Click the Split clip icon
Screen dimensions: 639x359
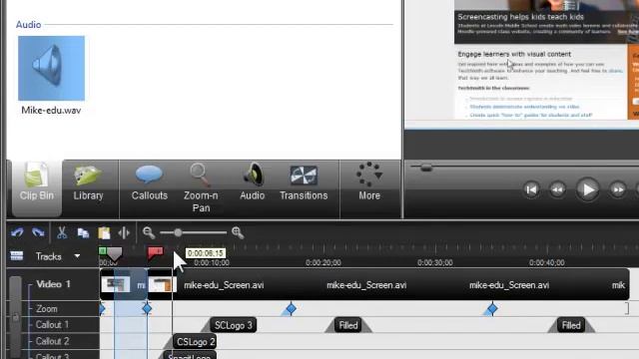click(124, 232)
